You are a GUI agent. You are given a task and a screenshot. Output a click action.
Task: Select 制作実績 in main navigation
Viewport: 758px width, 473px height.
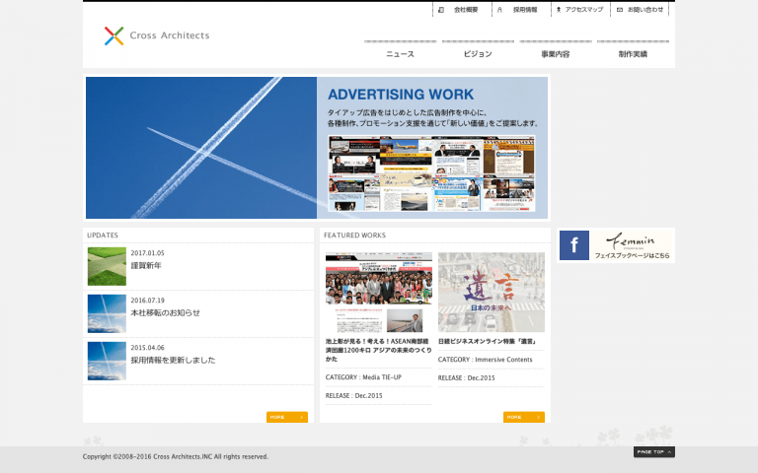click(x=633, y=53)
